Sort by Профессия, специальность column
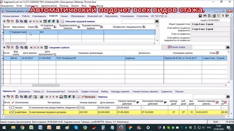The height and width of the screenshot is (131, 234). click(144, 27)
